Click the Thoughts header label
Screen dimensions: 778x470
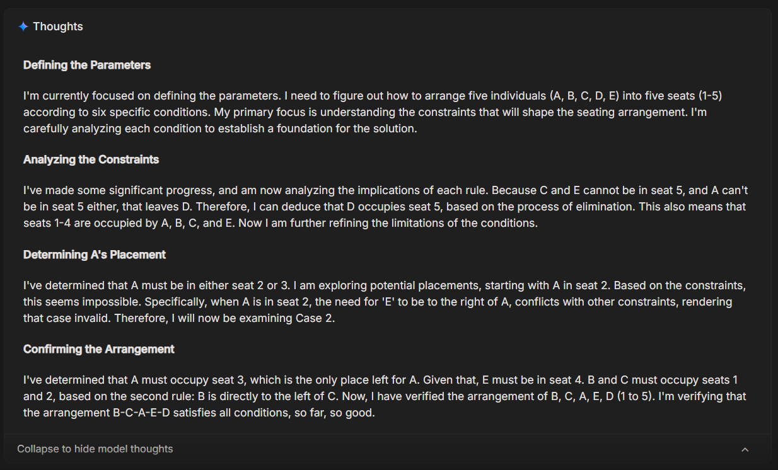coord(58,26)
